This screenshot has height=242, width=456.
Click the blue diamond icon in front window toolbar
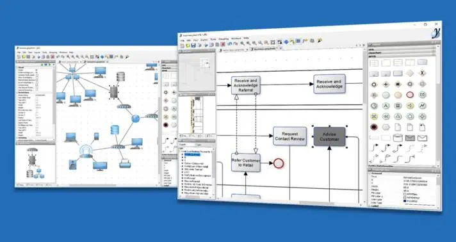click(286, 42)
